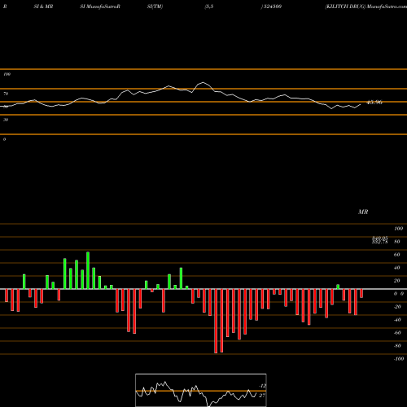The width and height of the screenshot is (407, 407).
Task: Click the MR axis label '-80'
Action: pos(397,346)
